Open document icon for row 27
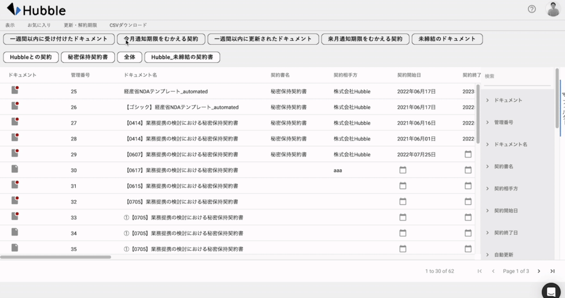Image resolution: width=565 pixels, height=298 pixels. click(x=15, y=122)
